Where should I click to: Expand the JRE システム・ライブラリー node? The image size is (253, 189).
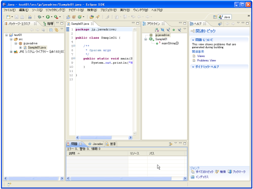pyautogui.click(x=11, y=52)
